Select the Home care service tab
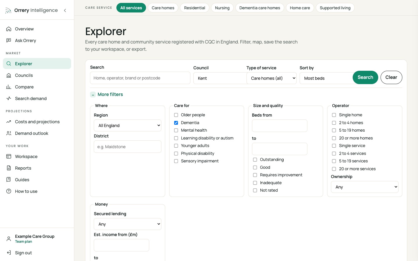 tap(300, 8)
